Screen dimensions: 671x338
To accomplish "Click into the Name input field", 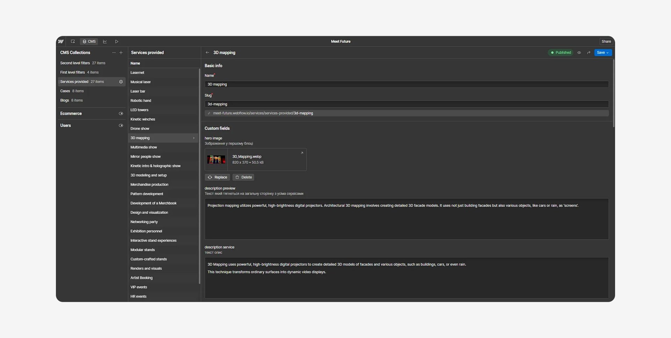I will 406,84.
